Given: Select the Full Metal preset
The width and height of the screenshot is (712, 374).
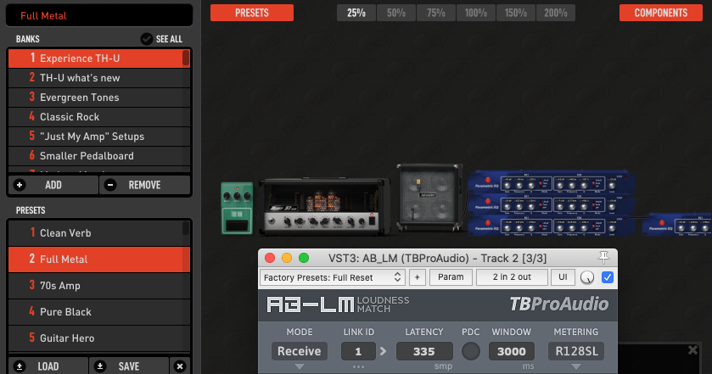Looking at the screenshot, I should point(98,260).
